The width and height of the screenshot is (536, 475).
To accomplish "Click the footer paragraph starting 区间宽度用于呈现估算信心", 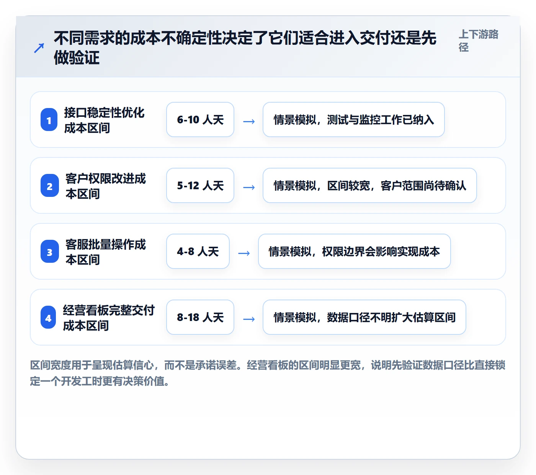I will (268, 373).
